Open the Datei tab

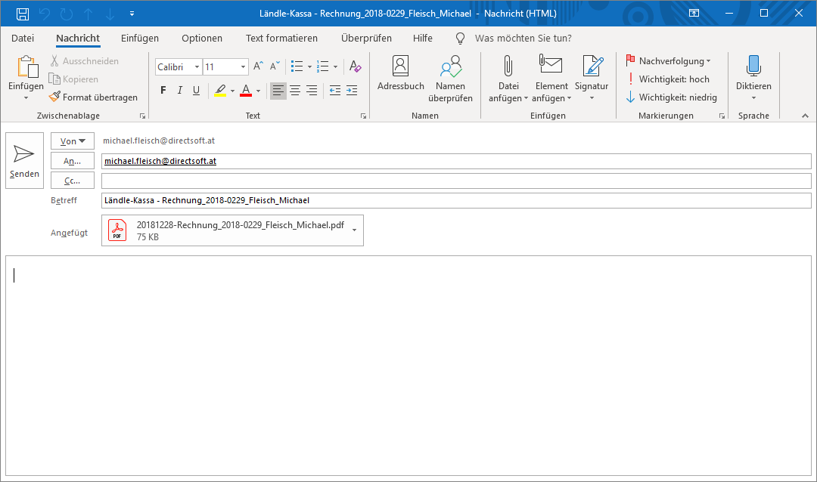pyautogui.click(x=23, y=38)
